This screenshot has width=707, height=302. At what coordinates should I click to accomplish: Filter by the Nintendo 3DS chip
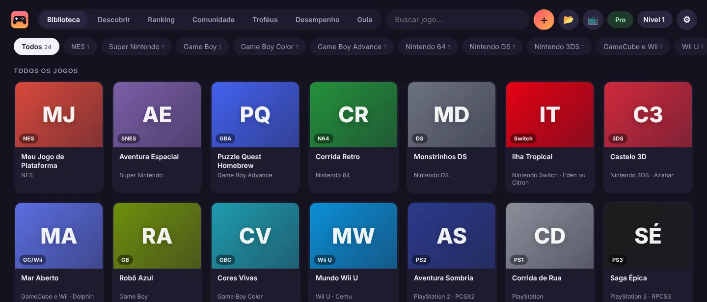click(x=559, y=47)
